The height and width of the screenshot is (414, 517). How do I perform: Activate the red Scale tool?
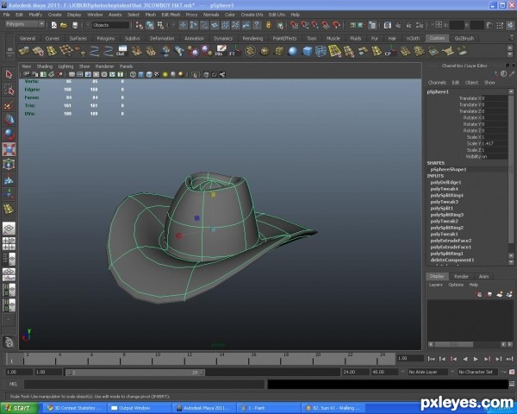[x=9, y=149]
